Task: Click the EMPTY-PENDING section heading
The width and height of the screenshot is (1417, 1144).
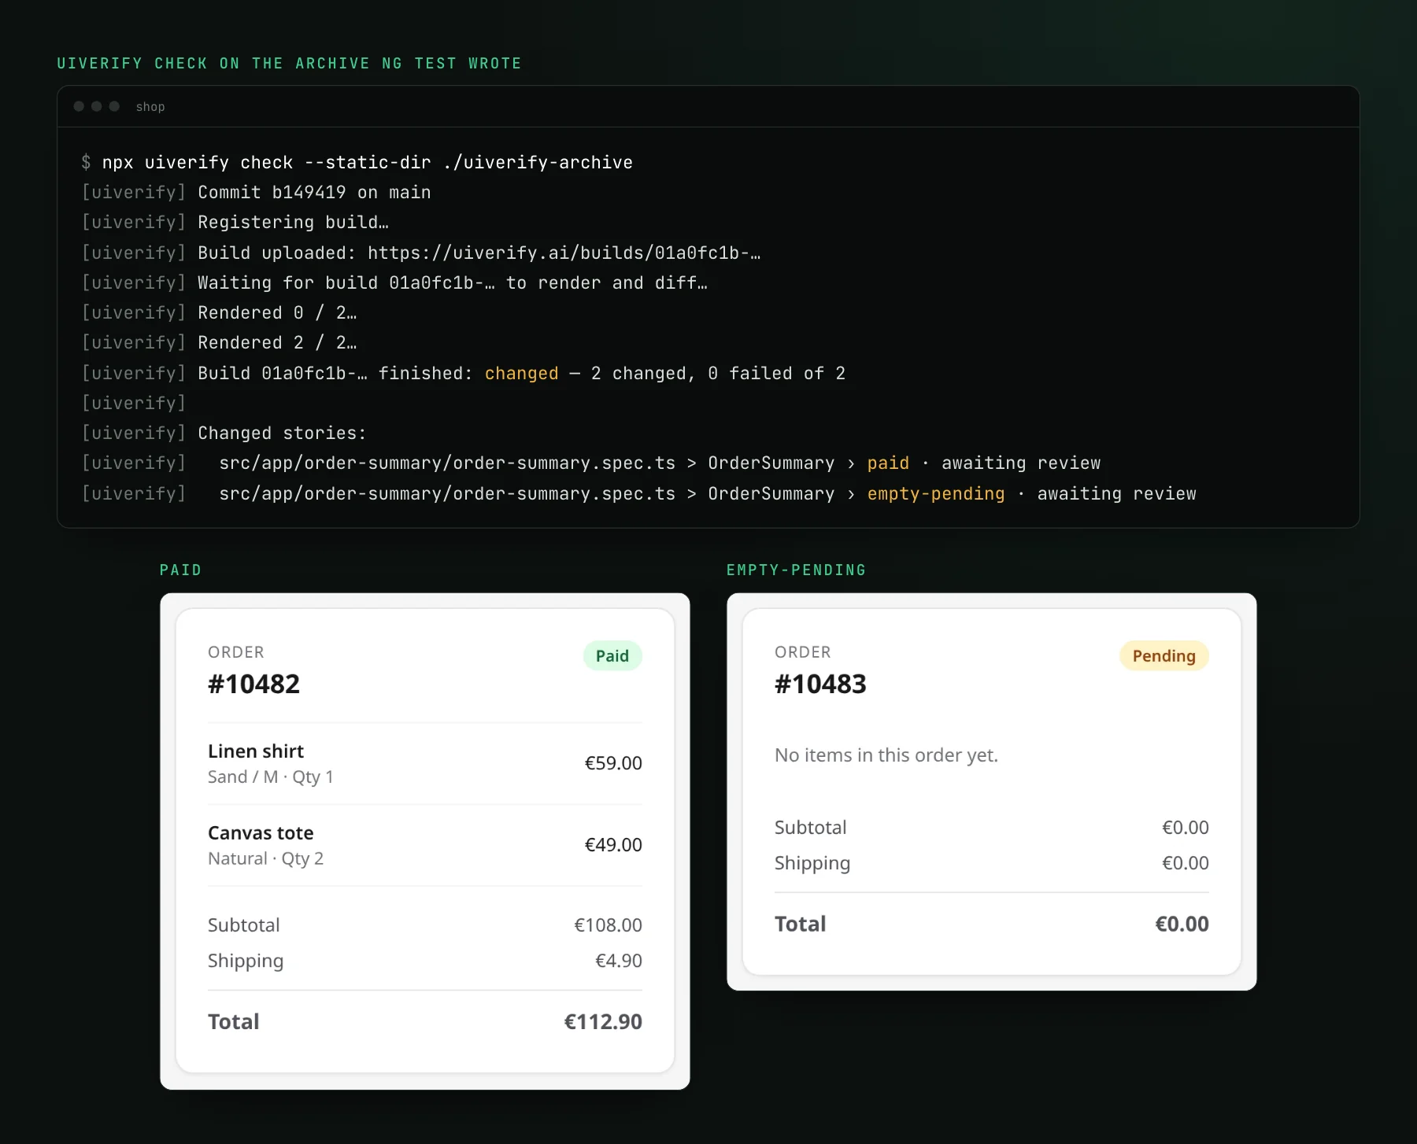Action: pyautogui.click(x=796, y=570)
